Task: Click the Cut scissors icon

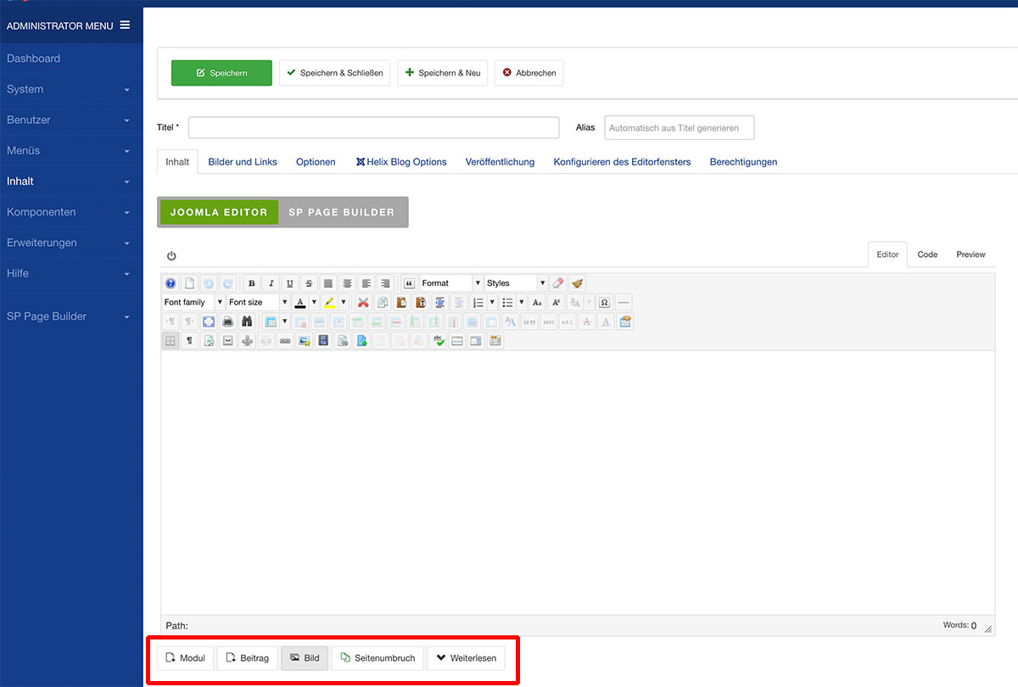Action: [363, 303]
